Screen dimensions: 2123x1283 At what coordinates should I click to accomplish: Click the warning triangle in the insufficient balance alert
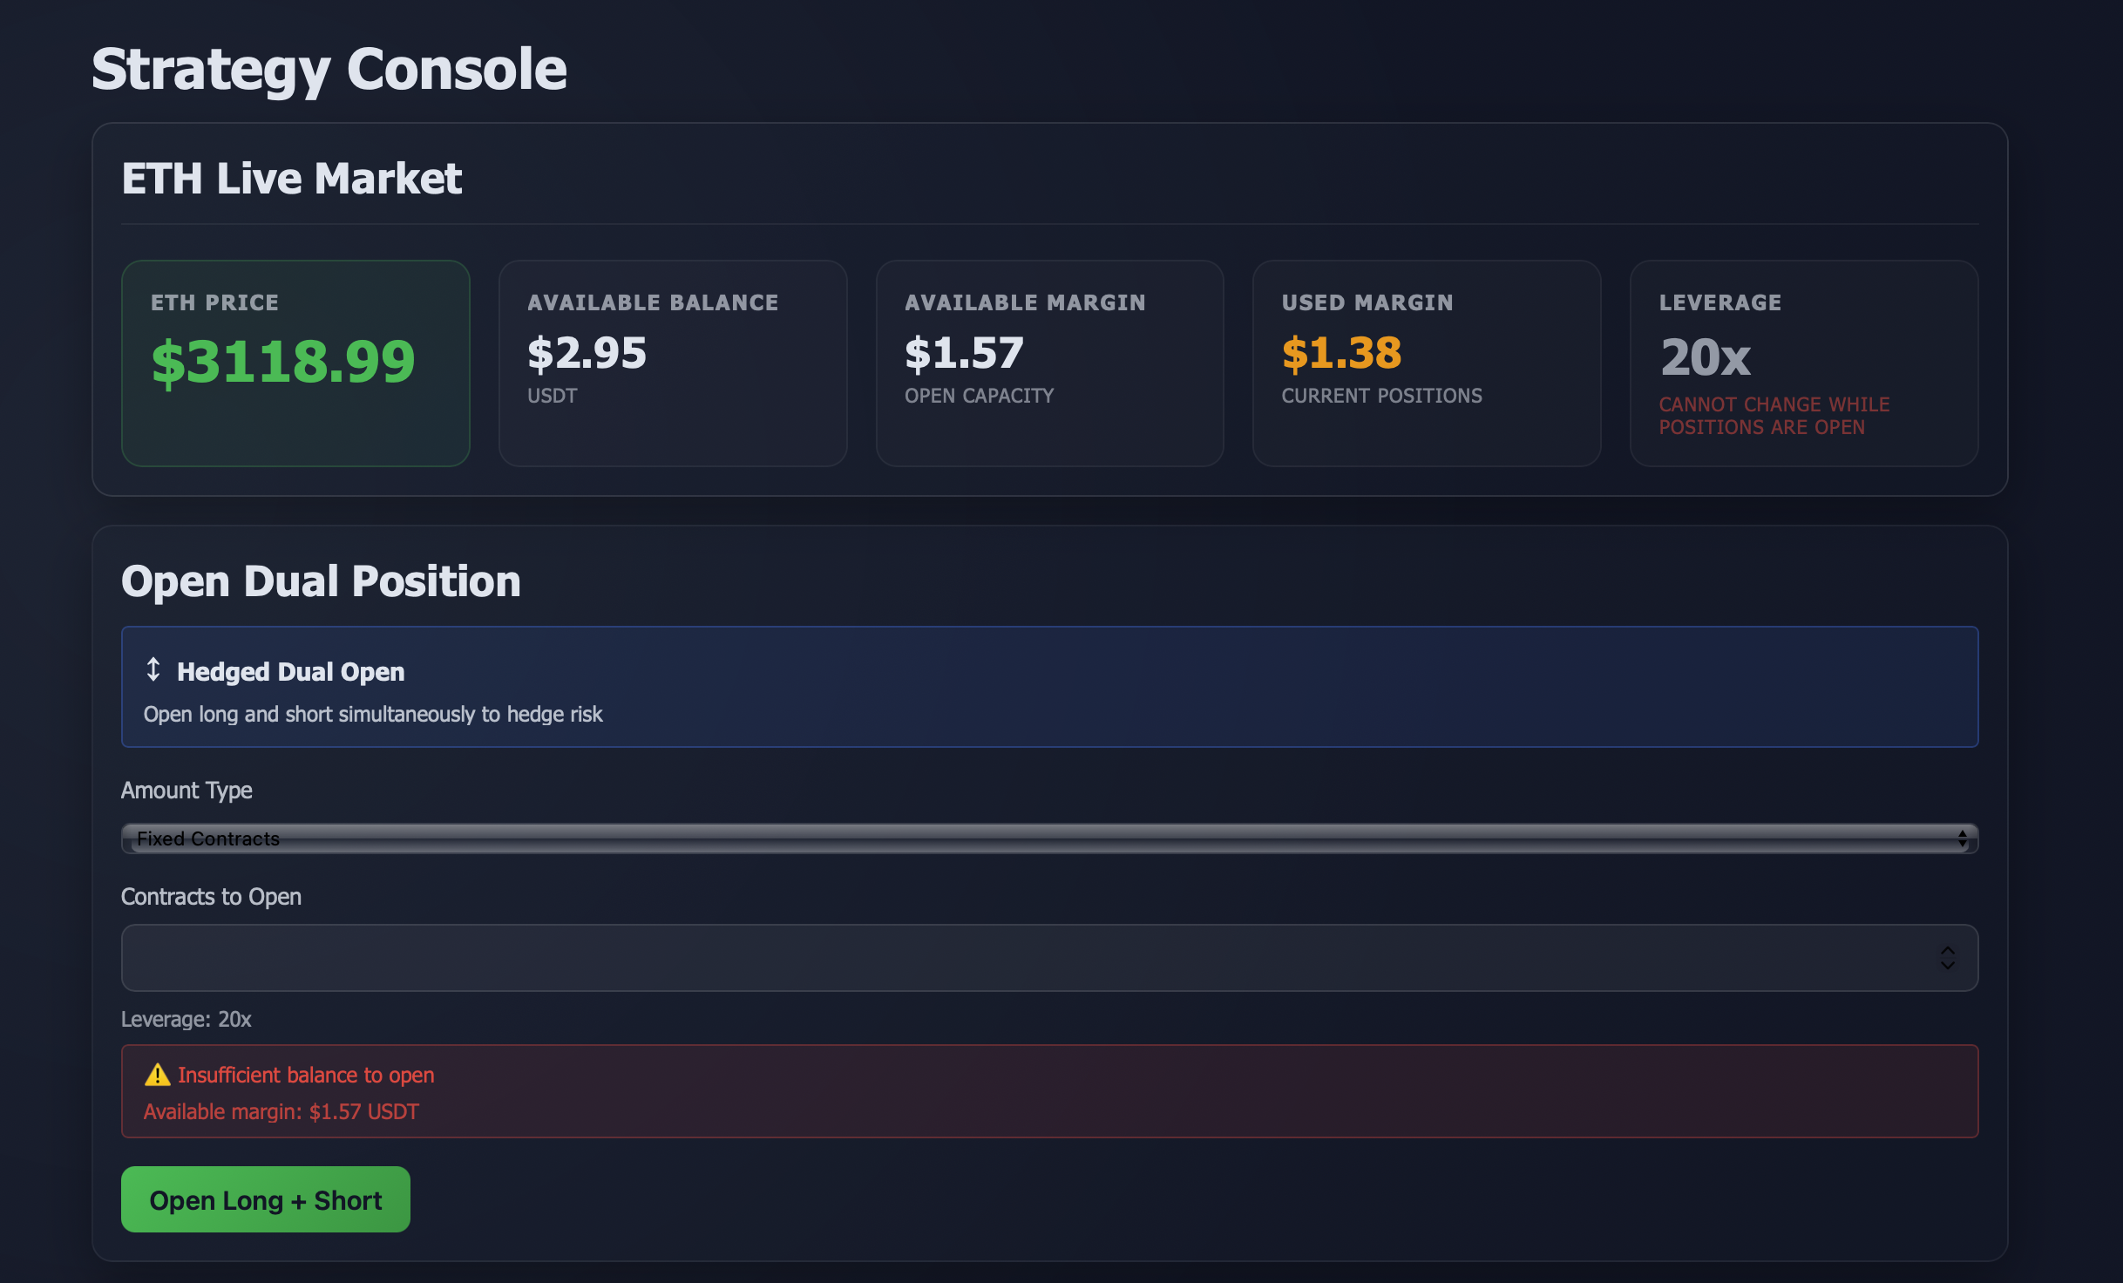click(x=158, y=1075)
